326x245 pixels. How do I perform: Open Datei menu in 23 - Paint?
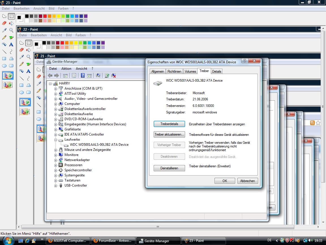pyautogui.click(x=6, y=9)
